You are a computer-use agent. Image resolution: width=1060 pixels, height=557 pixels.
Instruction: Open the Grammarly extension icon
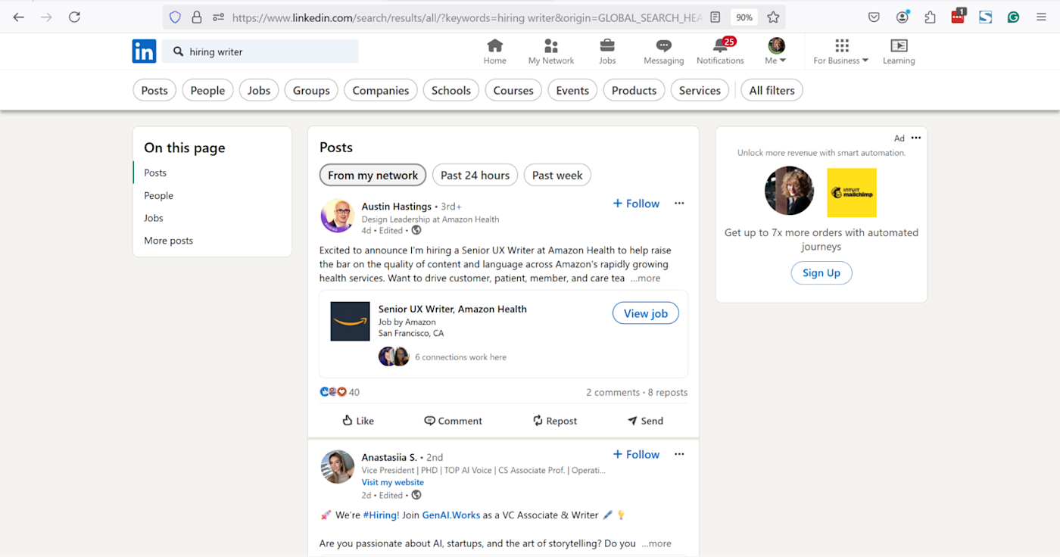tap(1013, 17)
